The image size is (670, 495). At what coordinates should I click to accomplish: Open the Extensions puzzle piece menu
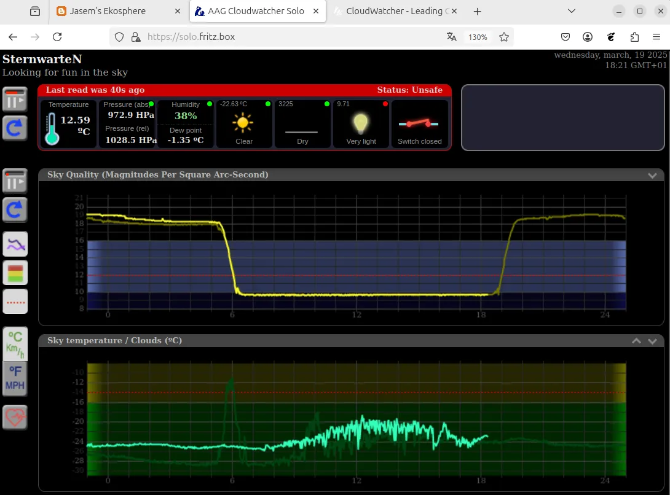[634, 37]
